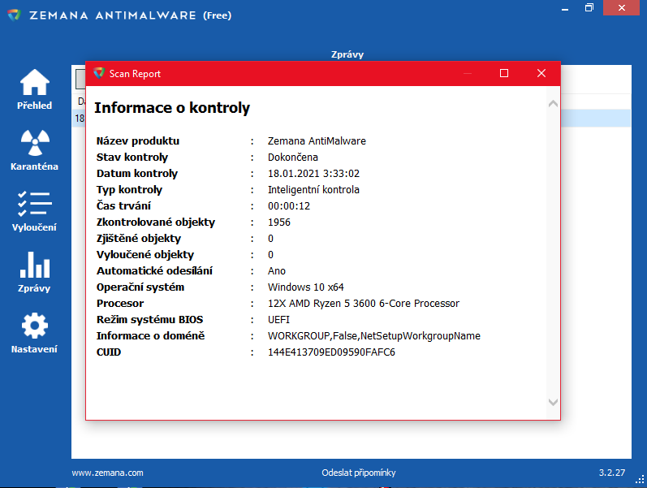Open Karanténa radiation icon
This screenshot has height=488, width=647.
[x=34, y=143]
